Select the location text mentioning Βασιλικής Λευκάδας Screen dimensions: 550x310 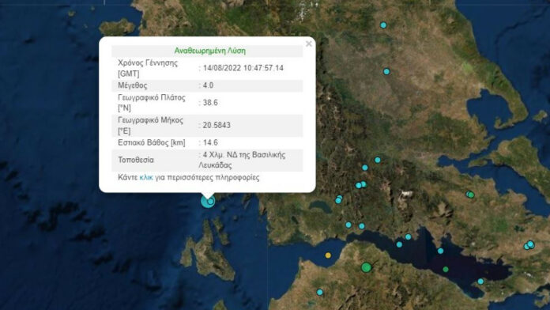[x=242, y=160]
